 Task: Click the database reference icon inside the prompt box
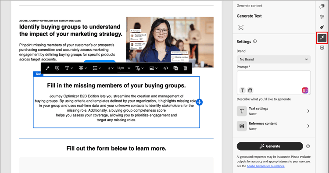pos(250,91)
